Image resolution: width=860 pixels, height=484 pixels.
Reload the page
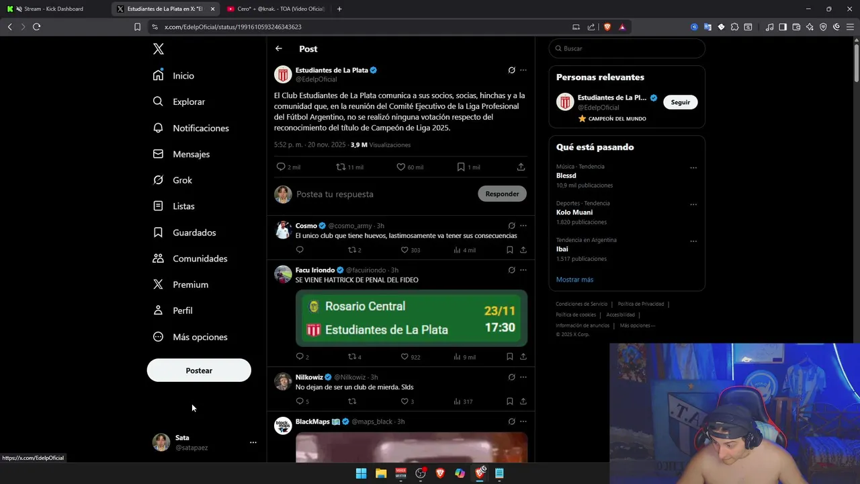36,27
